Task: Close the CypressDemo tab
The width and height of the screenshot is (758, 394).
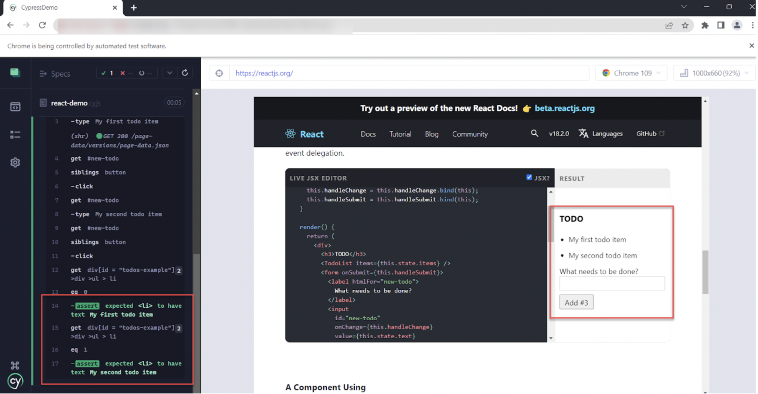Action: 115,8
